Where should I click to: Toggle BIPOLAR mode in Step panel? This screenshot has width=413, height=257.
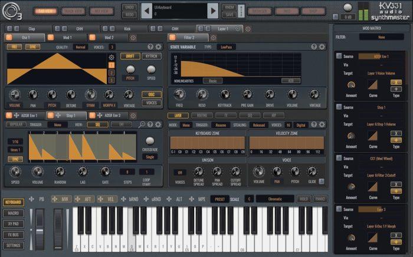click(17, 124)
